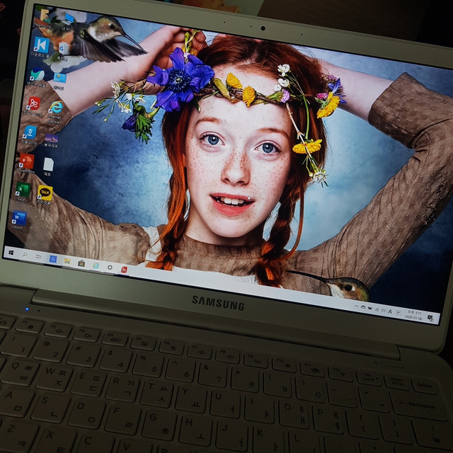Open the clock showing 오후 3:11
This screenshot has height=453, width=453.
(413, 315)
